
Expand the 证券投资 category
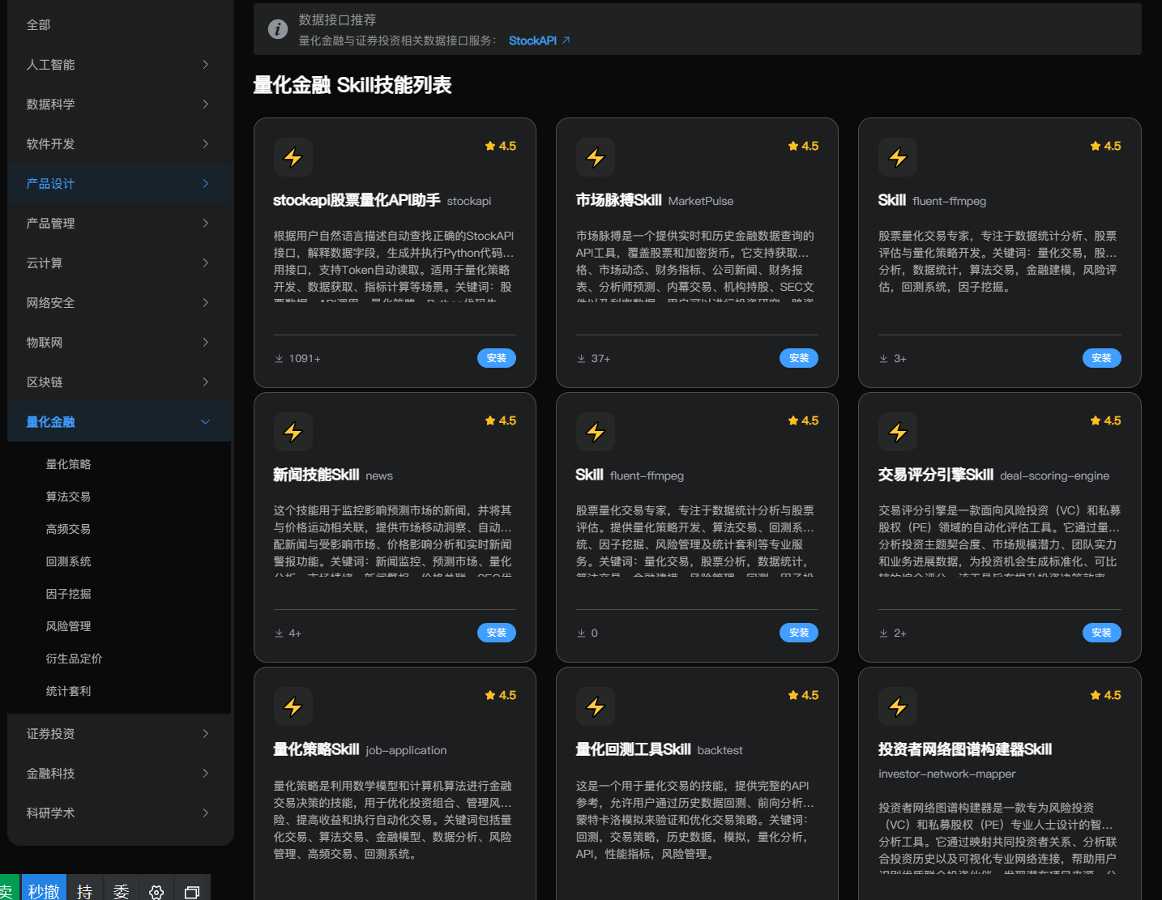(x=119, y=733)
